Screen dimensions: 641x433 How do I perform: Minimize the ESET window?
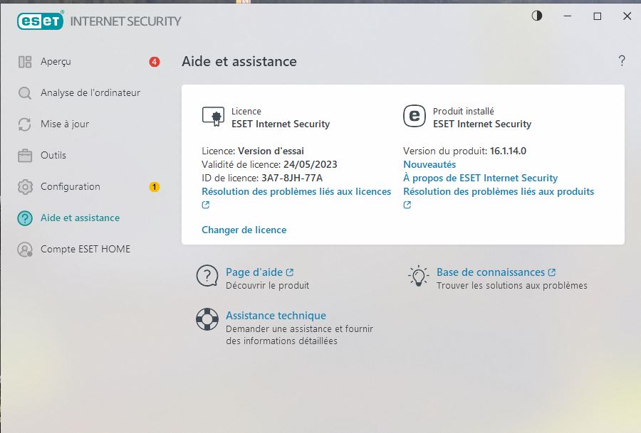pyautogui.click(x=568, y=16)
